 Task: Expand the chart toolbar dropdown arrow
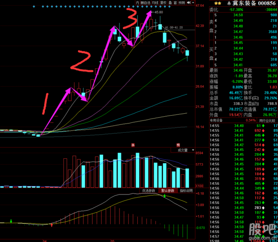pyautogui.click(x=193, y=3)
